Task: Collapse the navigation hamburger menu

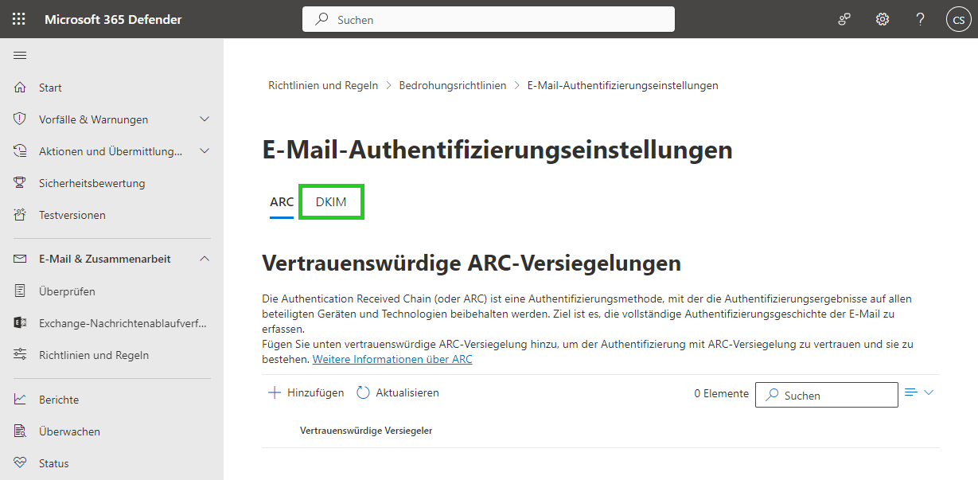Action: pyautogui.click(x=20, y=55)
